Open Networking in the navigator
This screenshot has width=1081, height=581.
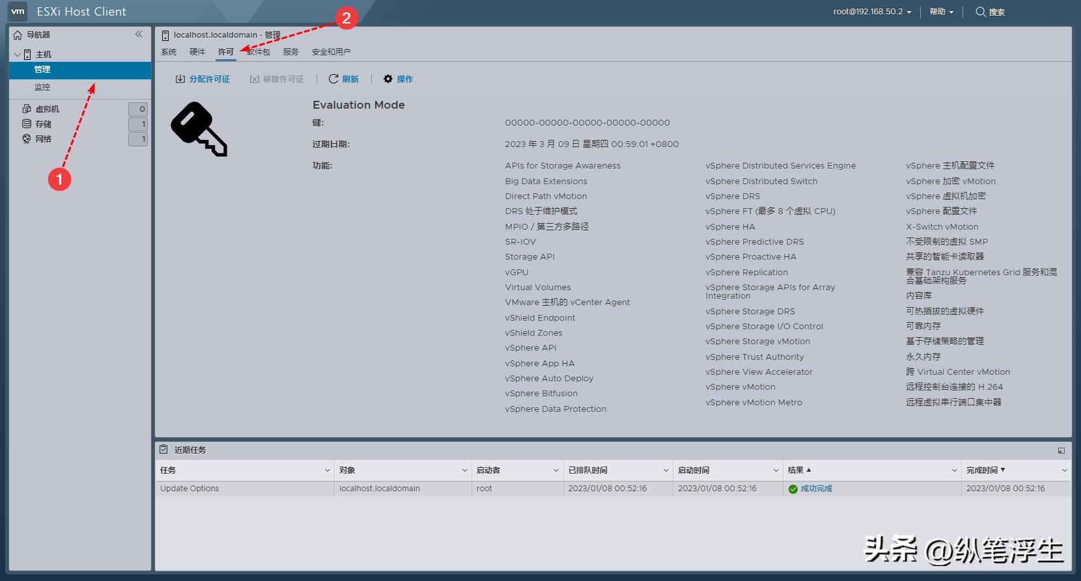pos(44,139)
